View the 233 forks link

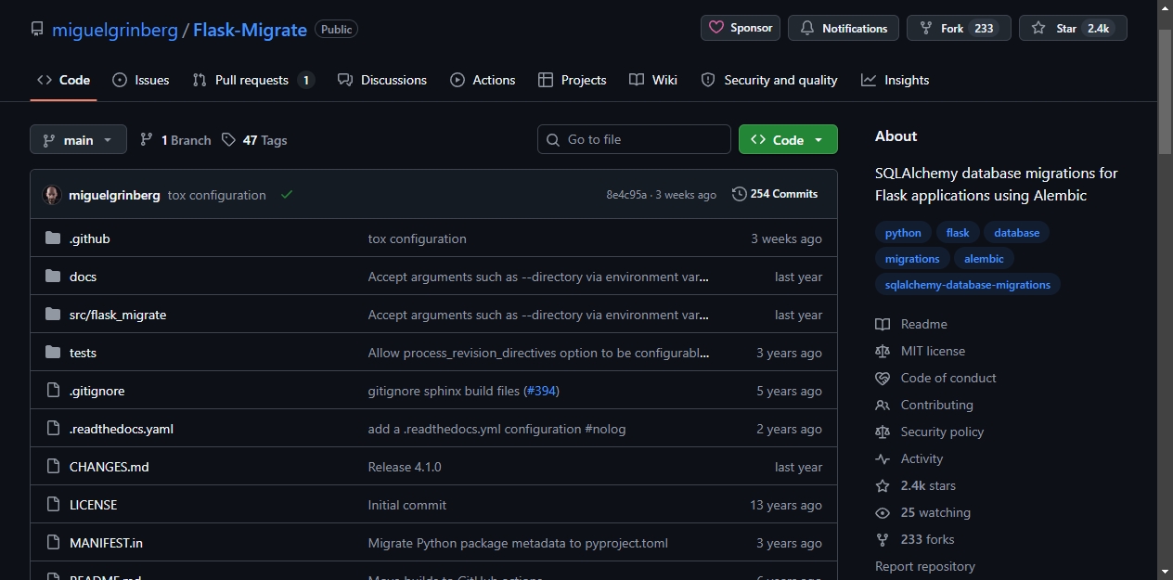[x=915, y=539]
